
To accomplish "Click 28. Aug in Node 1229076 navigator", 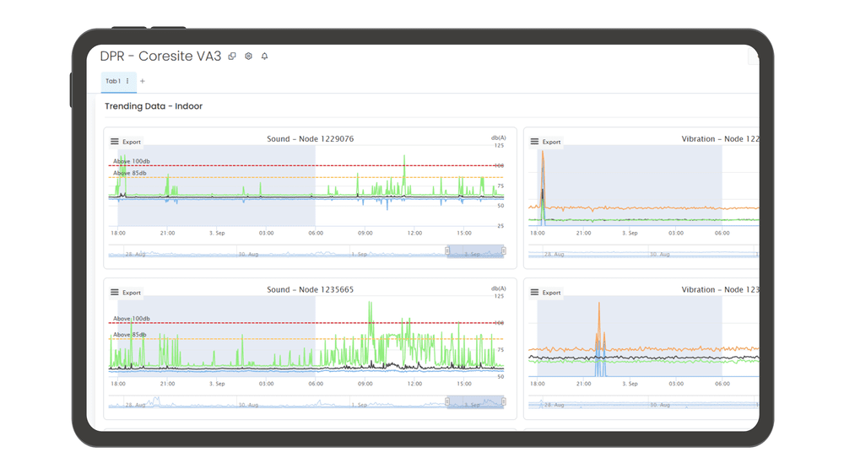I will [x=135, y=254].
